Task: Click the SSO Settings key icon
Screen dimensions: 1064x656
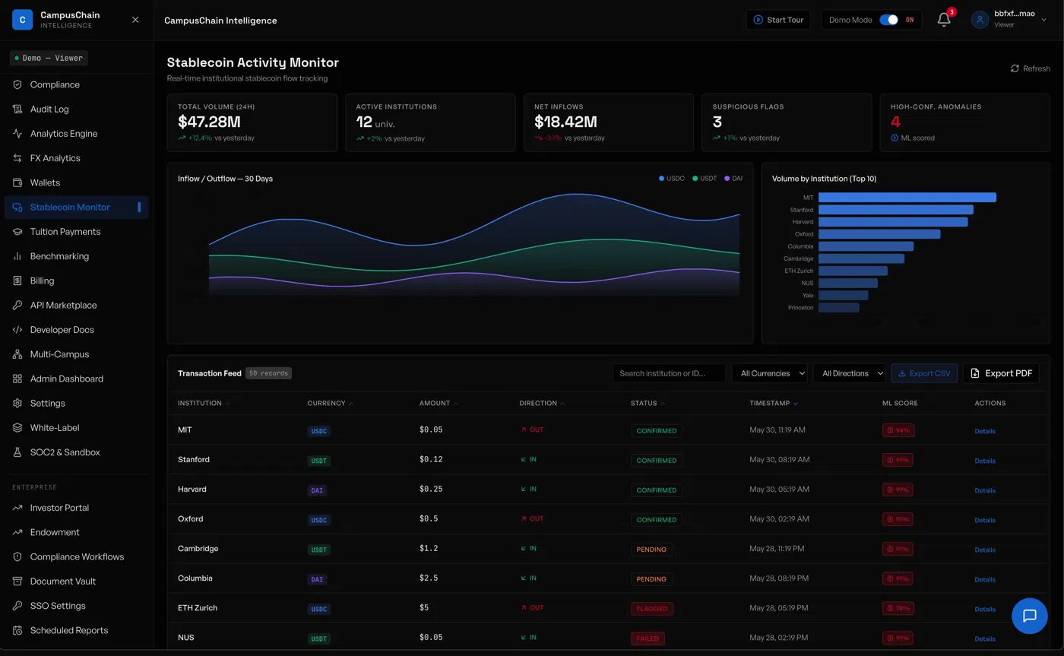Action: point(17,606)
